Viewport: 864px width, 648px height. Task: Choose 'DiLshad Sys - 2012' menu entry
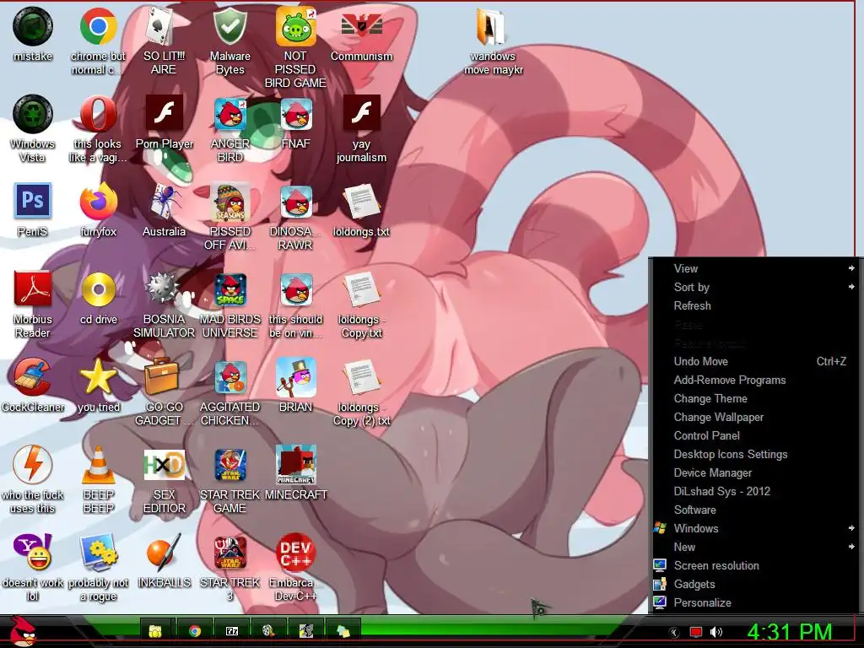coord(753,492)
